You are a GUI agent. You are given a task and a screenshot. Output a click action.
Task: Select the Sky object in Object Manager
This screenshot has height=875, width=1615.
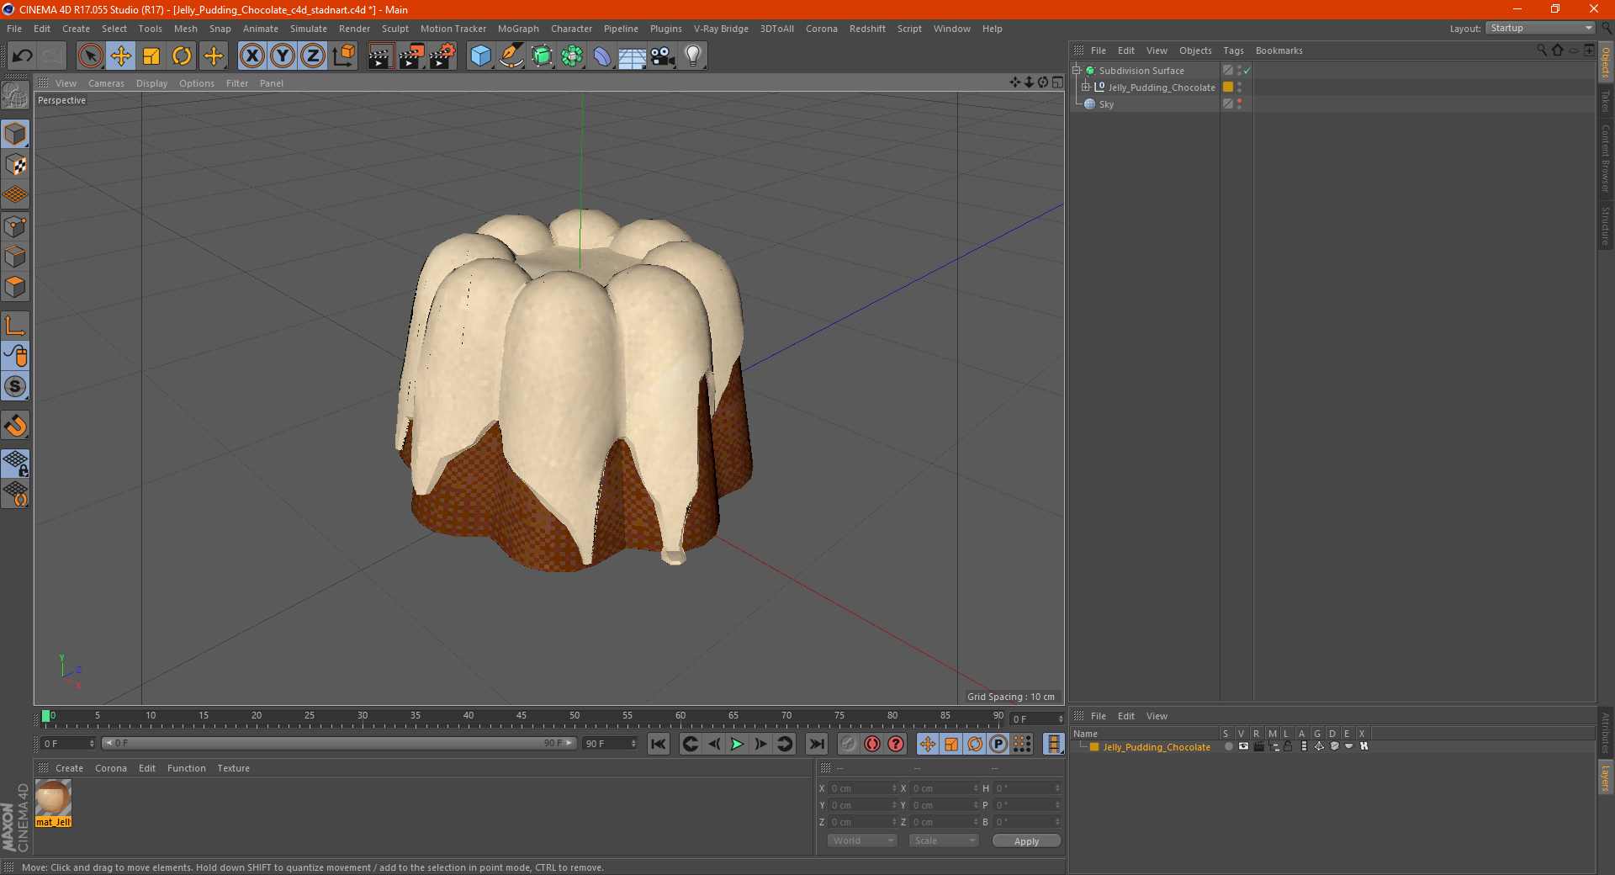point(1106,104)
